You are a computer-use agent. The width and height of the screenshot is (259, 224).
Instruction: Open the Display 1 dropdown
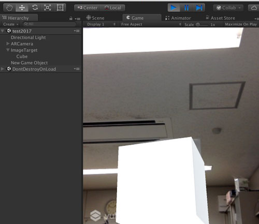pos(101,24)
